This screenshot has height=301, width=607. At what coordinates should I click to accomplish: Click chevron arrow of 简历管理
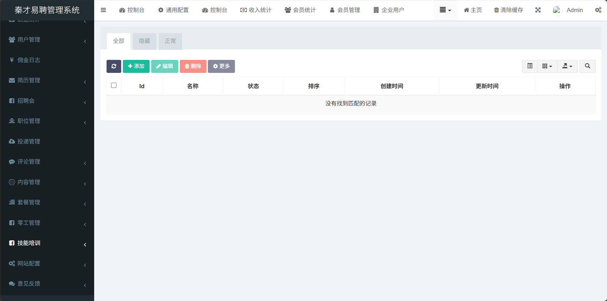point(85,82)
